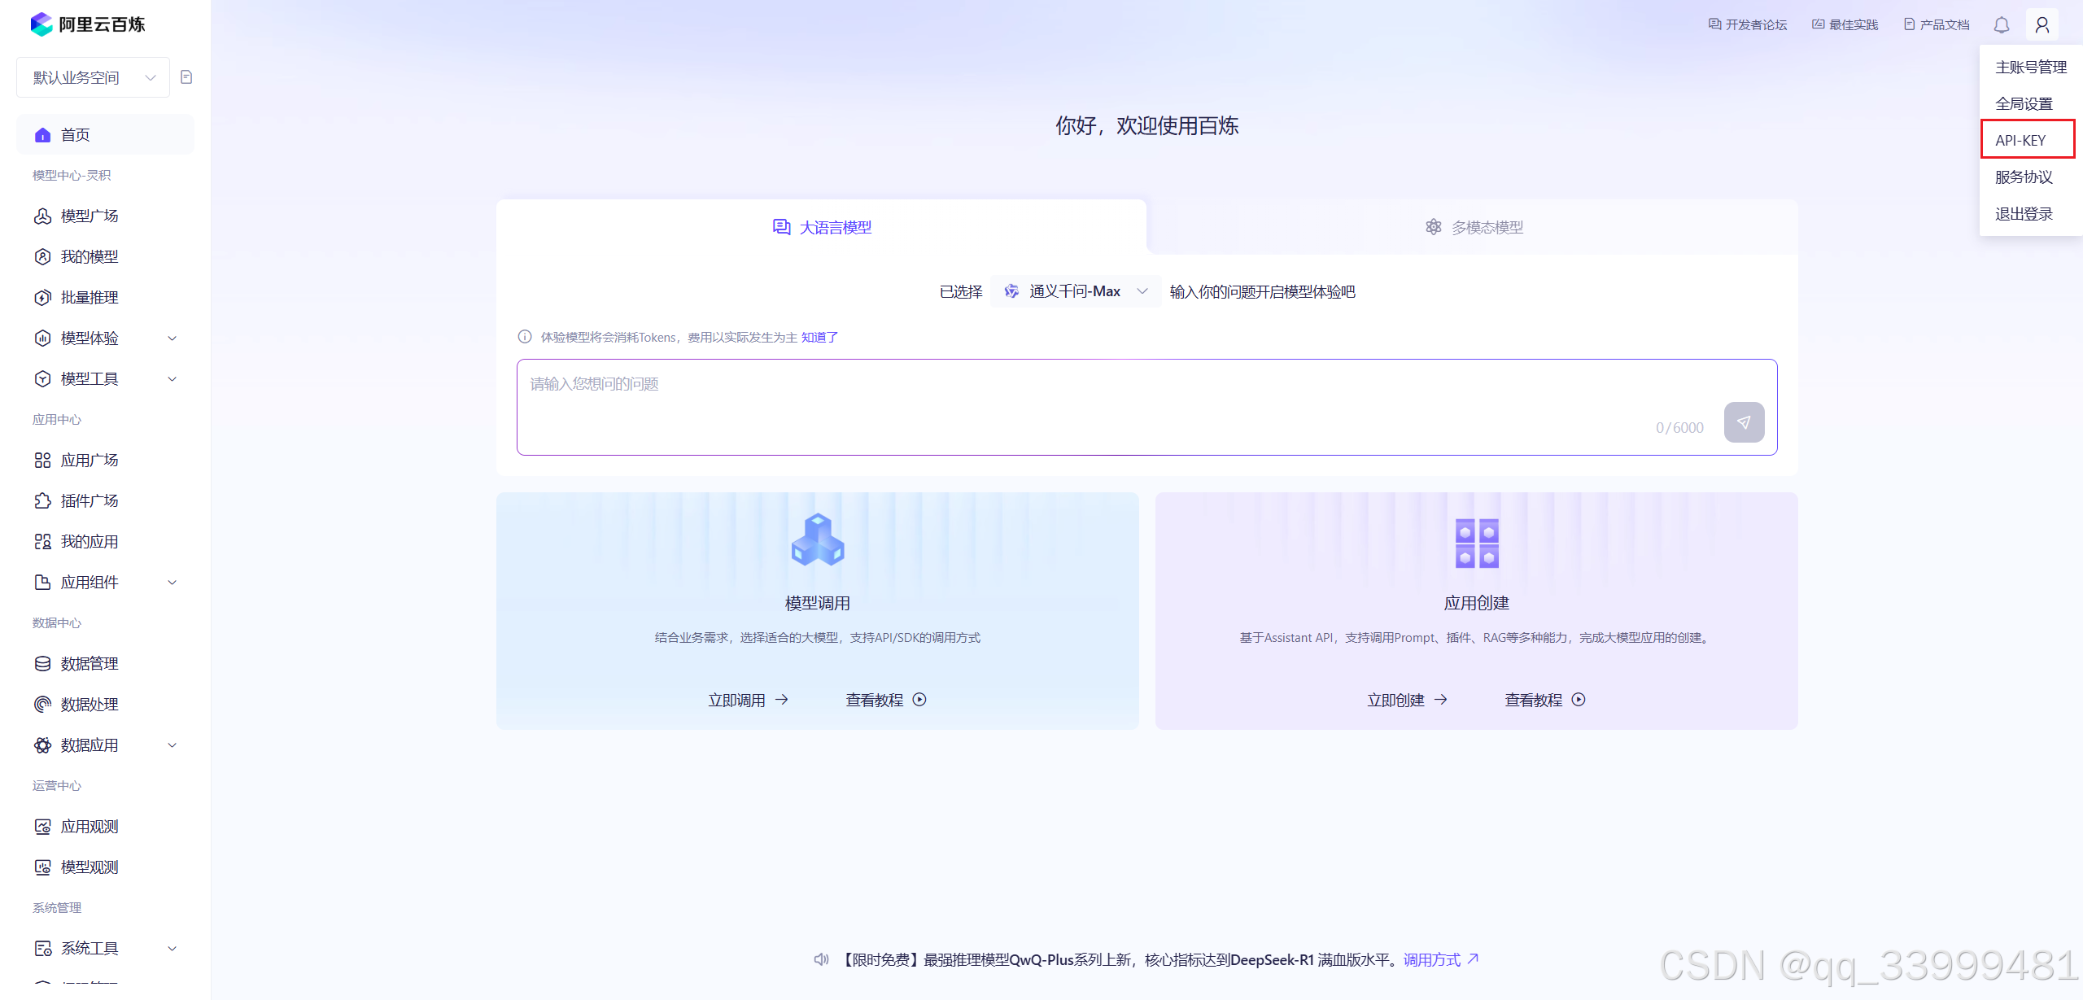Open 批量推理 in the sidebar
The height and width of the screenshot is (1000, 2083).
[90, 297]
